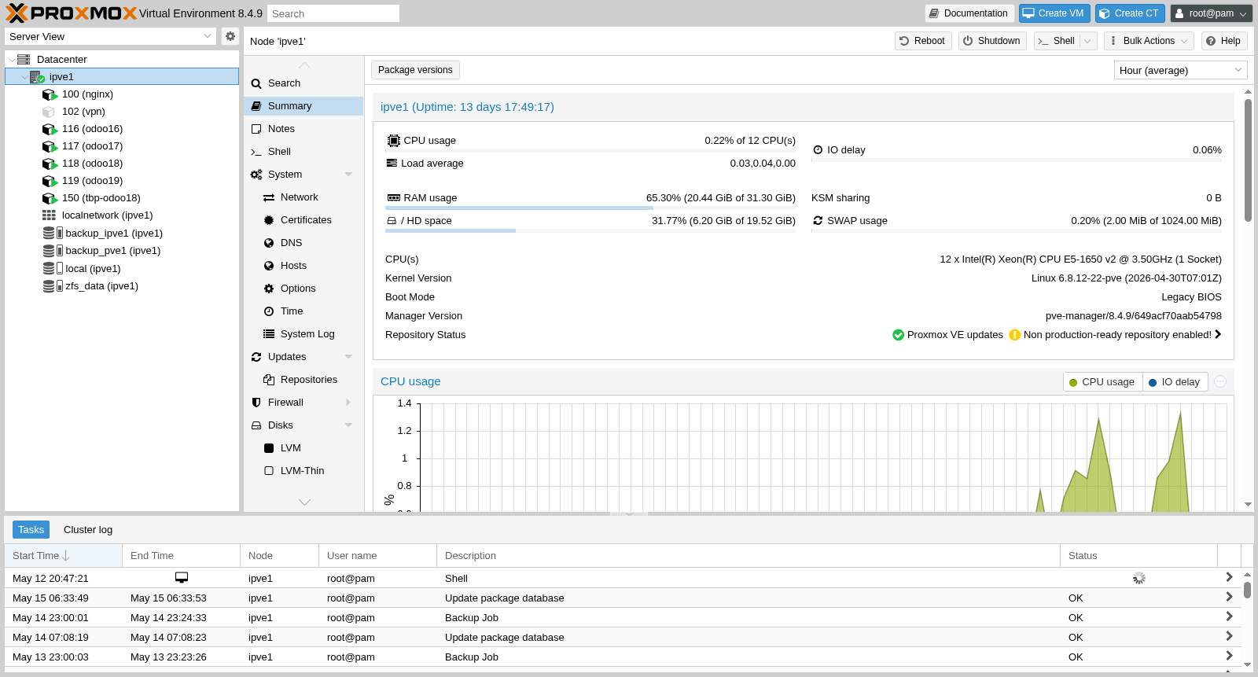Sort by Status column header

tap(1138, 556)
